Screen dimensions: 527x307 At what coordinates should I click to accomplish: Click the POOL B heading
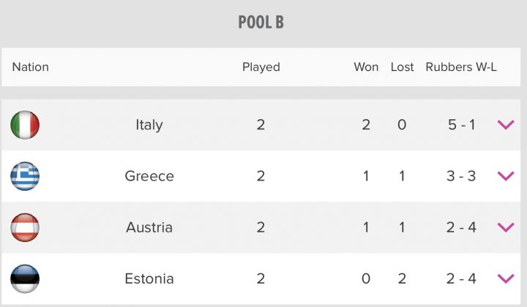pyautogui.click(x=261, y=23)
